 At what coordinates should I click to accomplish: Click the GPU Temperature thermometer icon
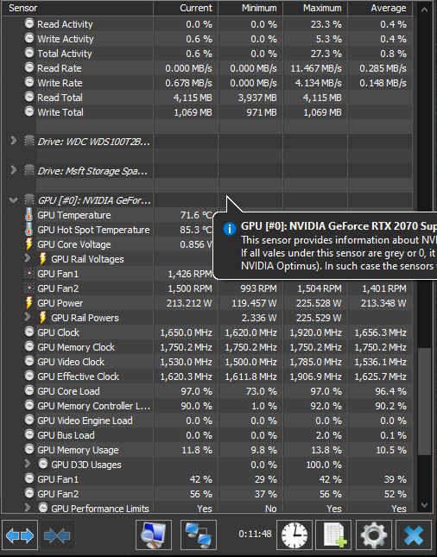28,215
